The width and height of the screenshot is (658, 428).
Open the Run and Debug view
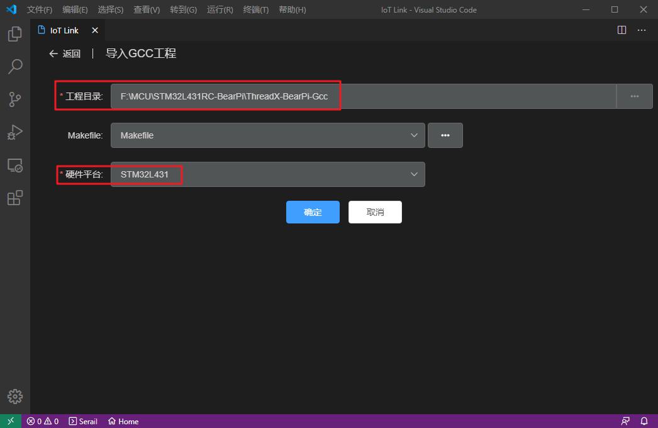14,132
